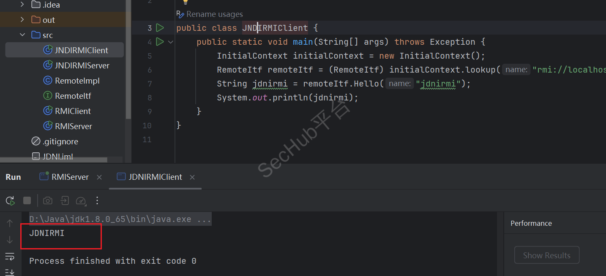Click the thread dump camera icon
Image resolution: width=606 pixels, height=276 pixels.
point(48,200)
